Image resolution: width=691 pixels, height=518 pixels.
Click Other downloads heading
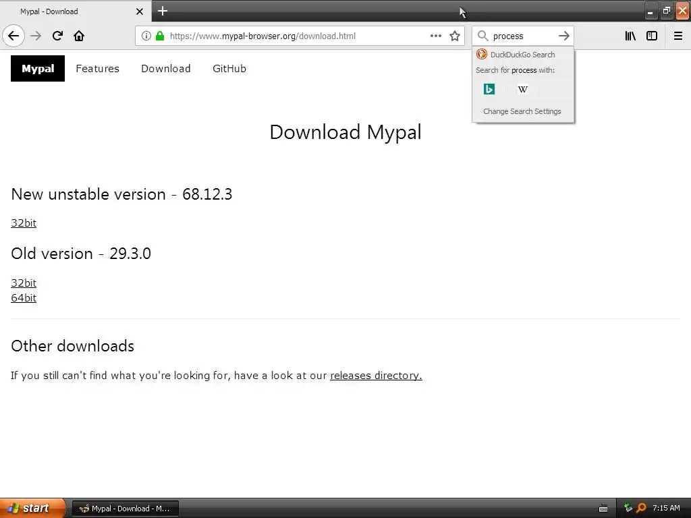coord(73,346)
